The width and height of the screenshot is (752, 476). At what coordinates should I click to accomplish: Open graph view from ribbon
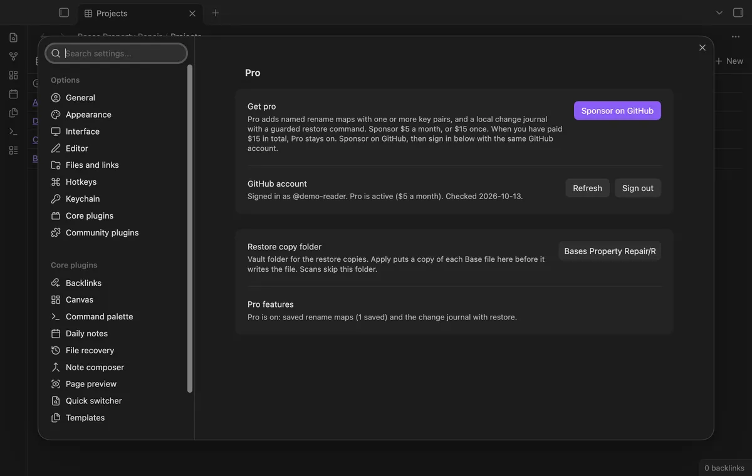14,56
